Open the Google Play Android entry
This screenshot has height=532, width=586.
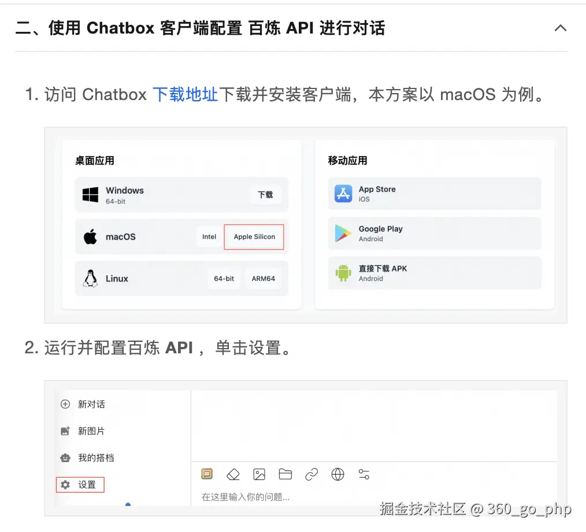[x=435, y=233]
